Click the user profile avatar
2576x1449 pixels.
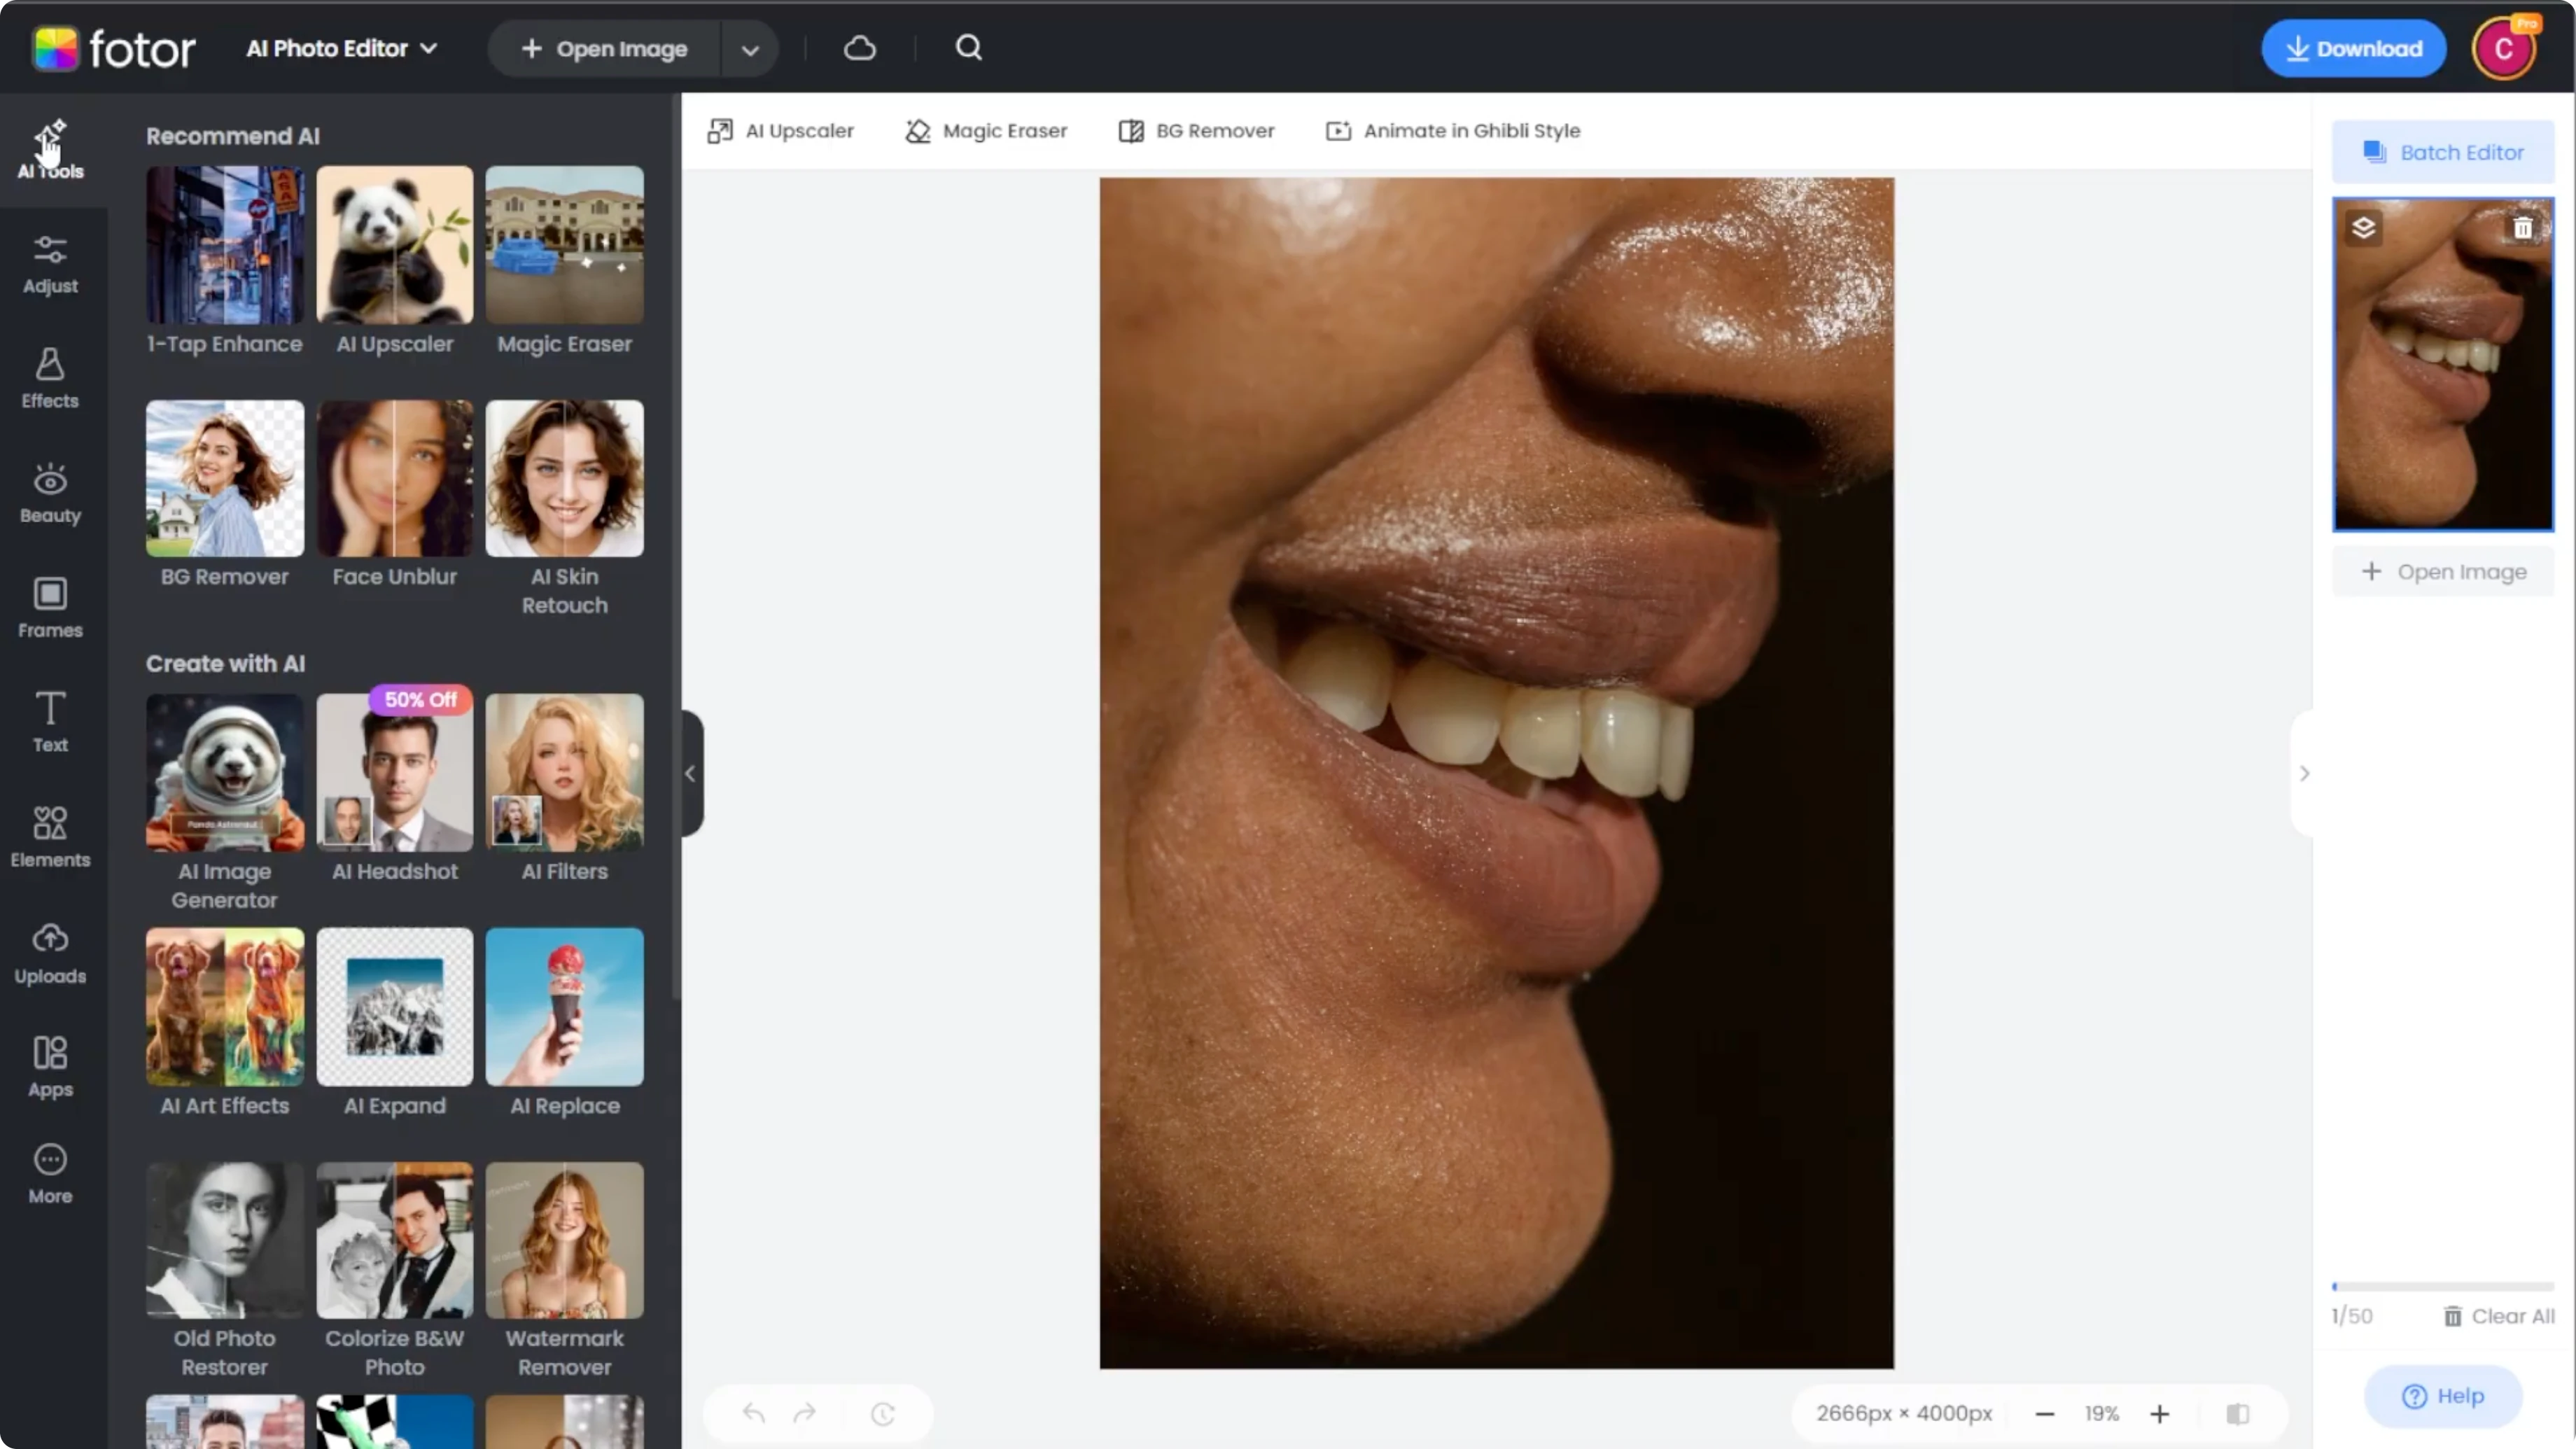pyautogui.click(x=2504, y=48)
